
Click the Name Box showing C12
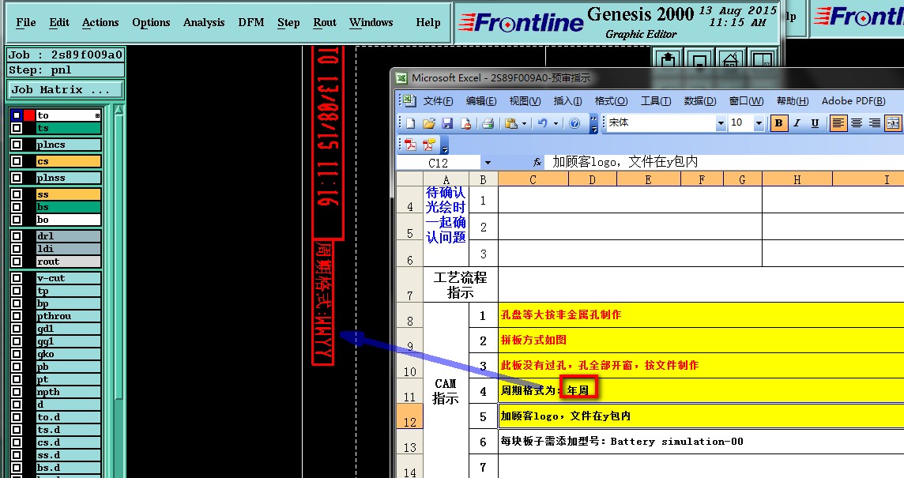pyautogui.click(x=439, y=163)
